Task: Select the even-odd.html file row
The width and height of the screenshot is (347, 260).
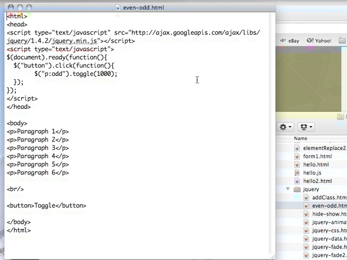Action: [x=312, y=206]
